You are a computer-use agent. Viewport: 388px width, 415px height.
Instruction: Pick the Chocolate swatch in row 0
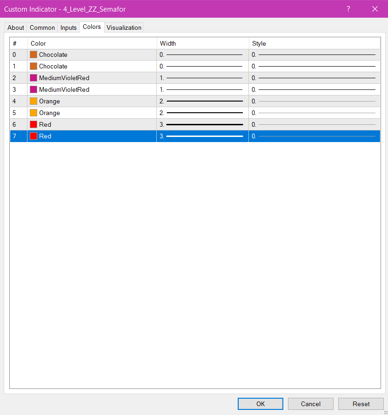click(33, 54)
